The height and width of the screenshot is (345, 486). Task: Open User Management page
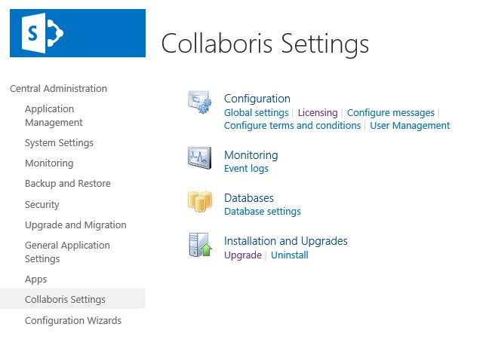[410, 126]
